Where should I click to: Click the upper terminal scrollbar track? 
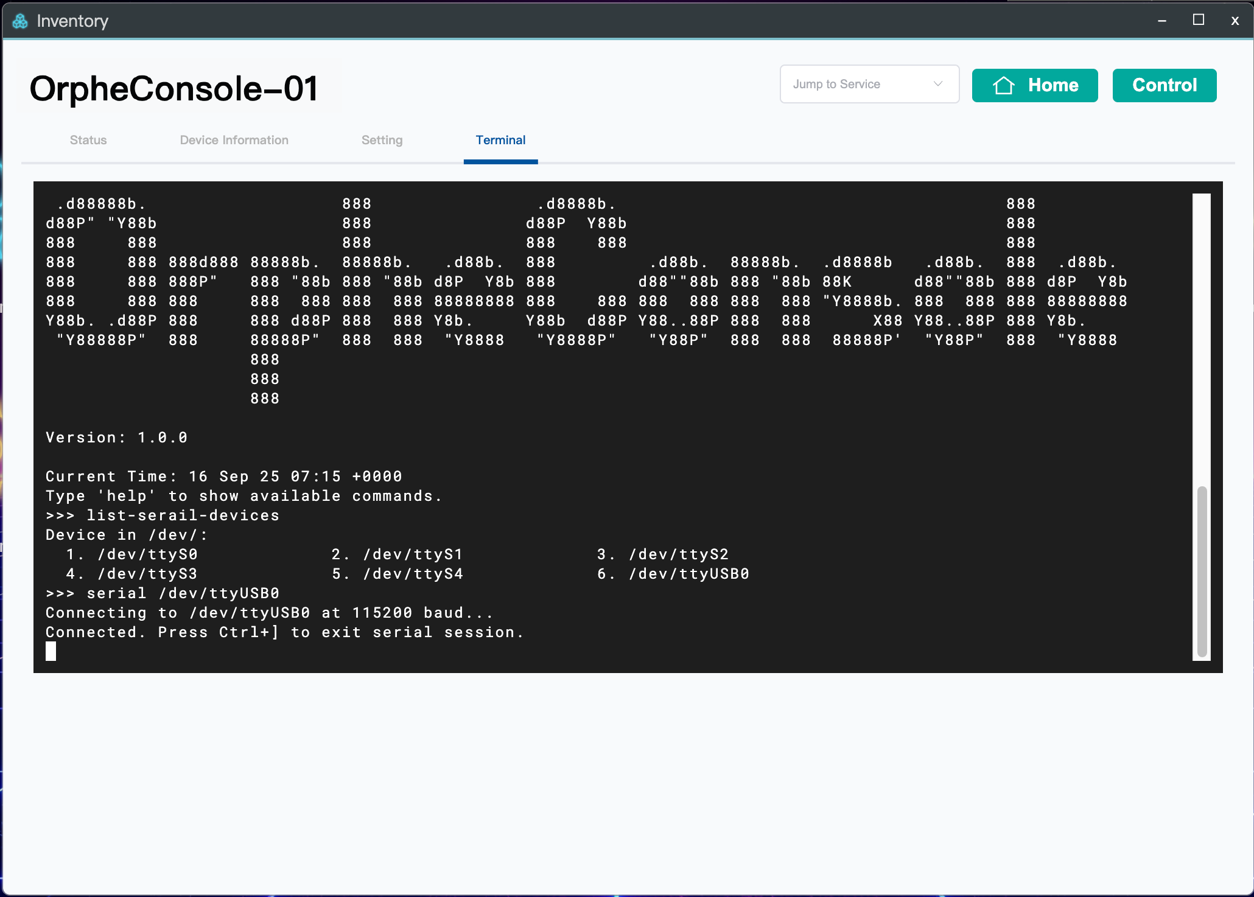tap(1202, 335)
